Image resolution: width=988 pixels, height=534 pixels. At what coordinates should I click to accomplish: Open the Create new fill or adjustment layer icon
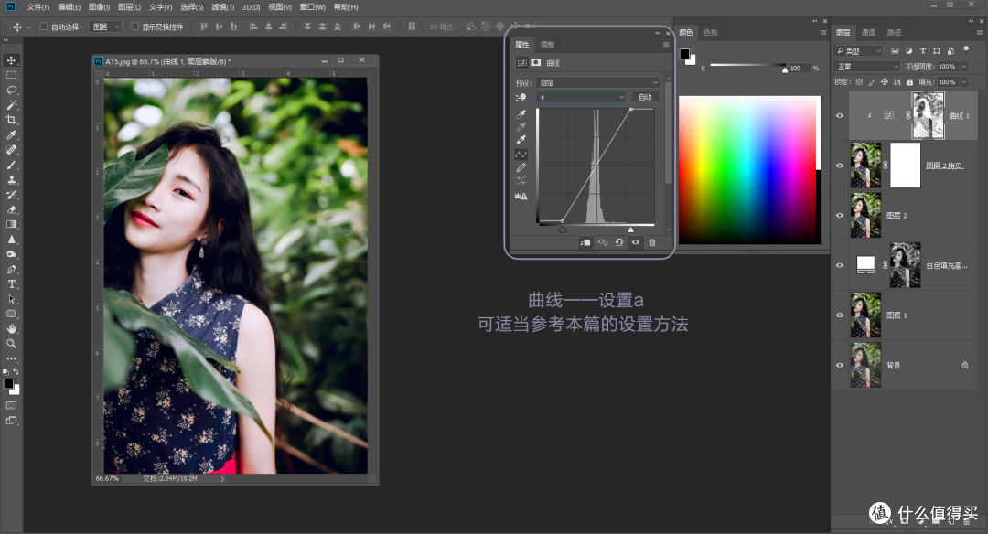tap(921, 522)
